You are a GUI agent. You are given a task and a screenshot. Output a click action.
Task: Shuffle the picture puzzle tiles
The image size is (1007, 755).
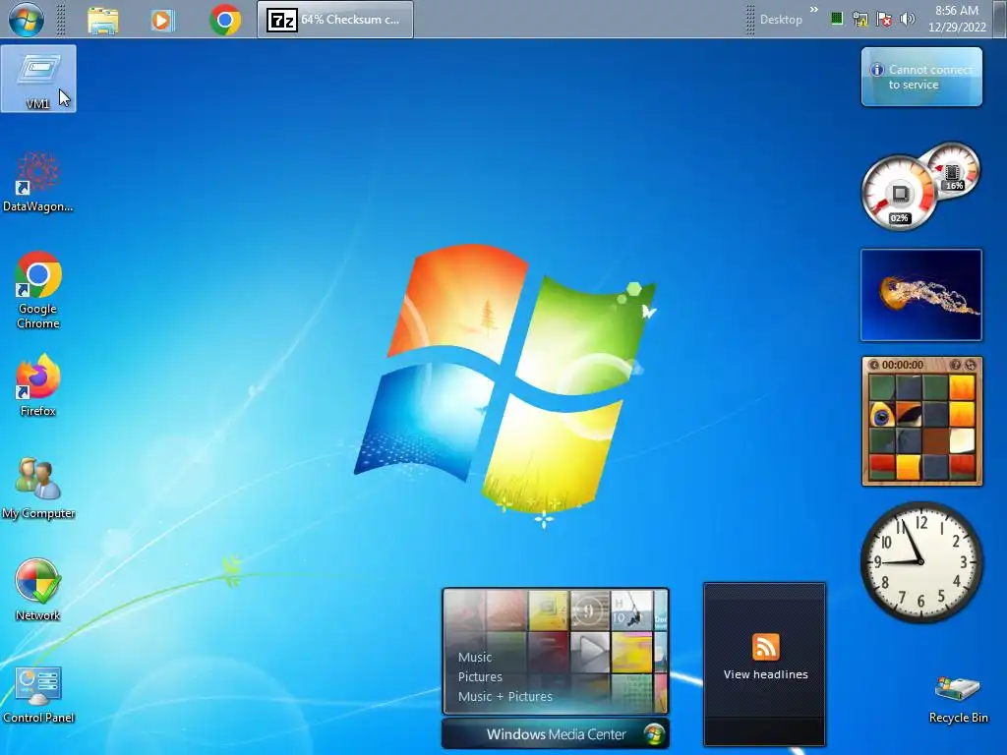coord(971,365)
